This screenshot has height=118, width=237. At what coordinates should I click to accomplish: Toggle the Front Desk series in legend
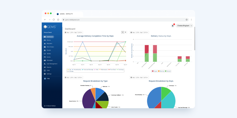pos(112,70)
